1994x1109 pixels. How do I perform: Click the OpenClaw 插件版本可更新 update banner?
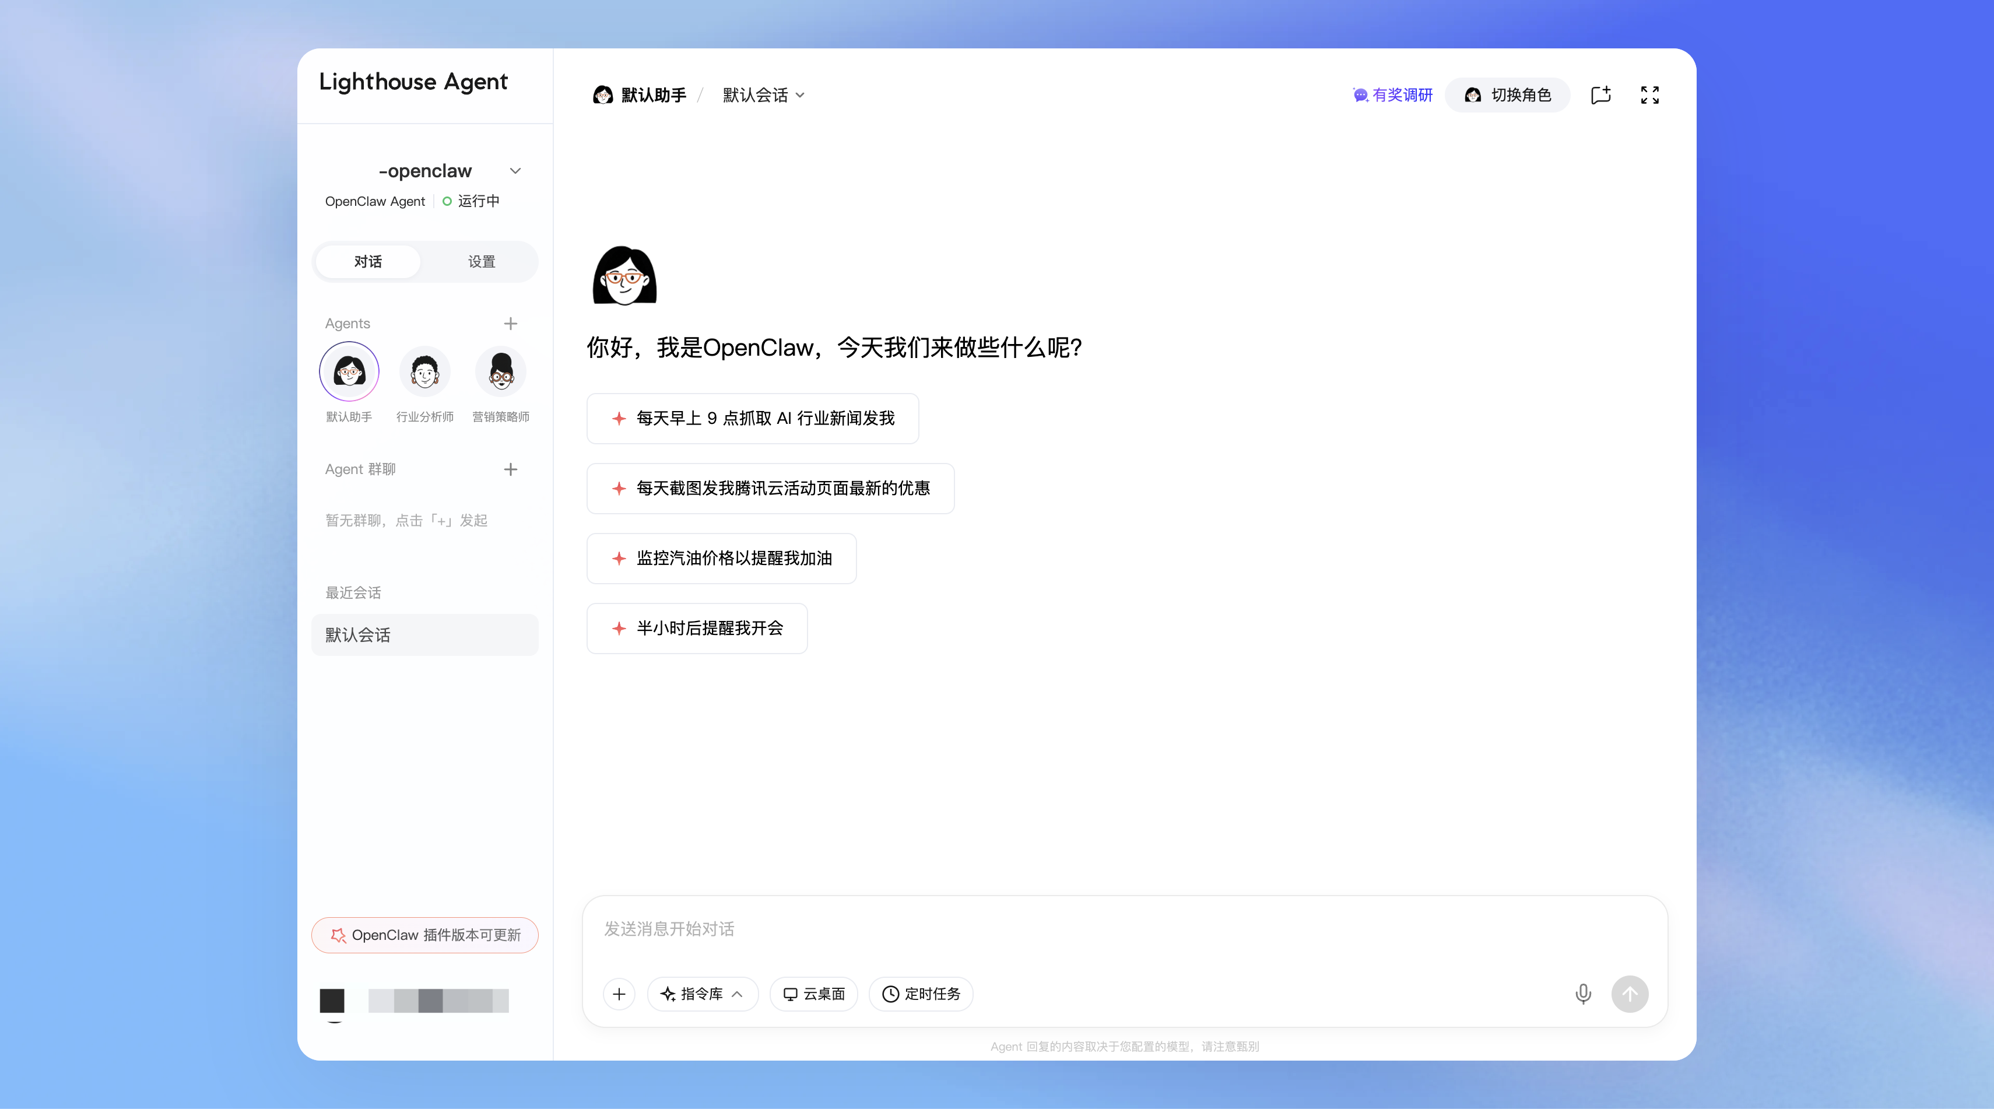pyautogui.click(x=425, y=935)
